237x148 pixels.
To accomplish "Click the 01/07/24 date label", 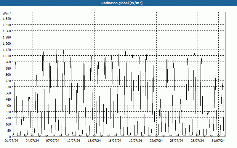I will [12, 141].
